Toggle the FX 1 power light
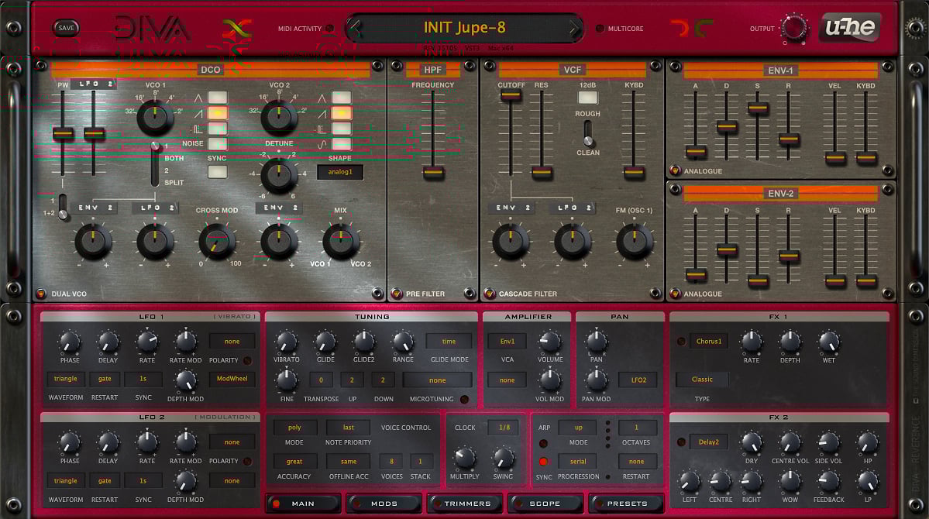 [681, 342]
